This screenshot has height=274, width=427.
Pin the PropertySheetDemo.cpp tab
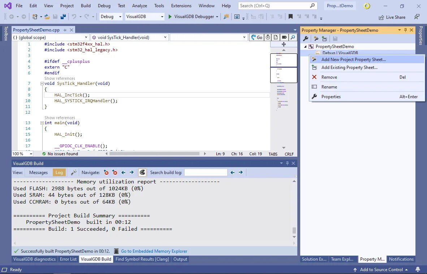coord(65,30)
